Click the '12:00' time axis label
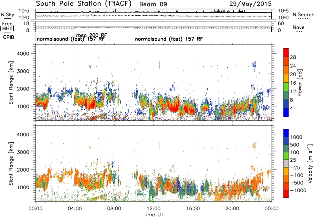Viewport: 314px width, 217px height. 153,209
